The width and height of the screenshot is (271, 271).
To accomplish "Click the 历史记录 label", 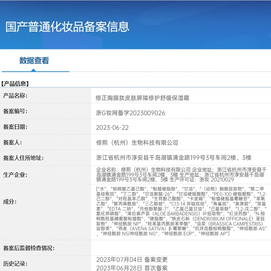I will click(15, 264).
